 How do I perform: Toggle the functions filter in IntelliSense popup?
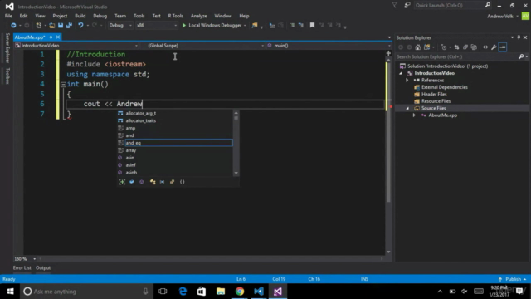(142, 182)
